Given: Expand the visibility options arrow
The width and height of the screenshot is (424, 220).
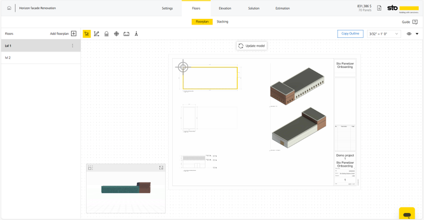Looking at the screenshot, I should (x=417, y=34).
